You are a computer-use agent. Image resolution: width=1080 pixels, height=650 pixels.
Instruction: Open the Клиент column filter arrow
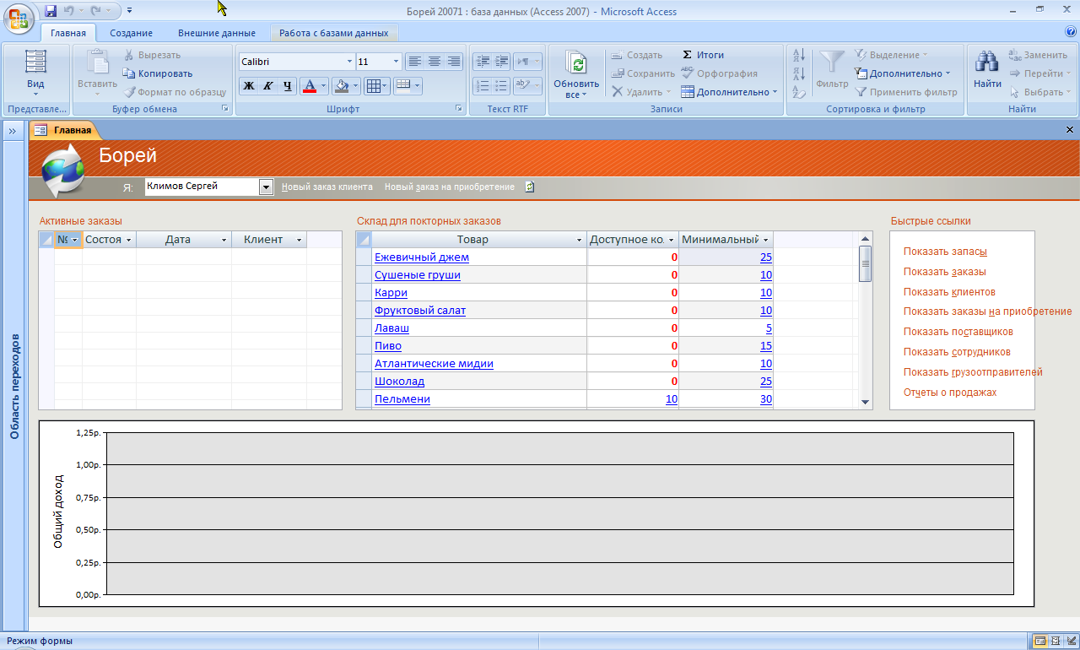tap(299, 240)
